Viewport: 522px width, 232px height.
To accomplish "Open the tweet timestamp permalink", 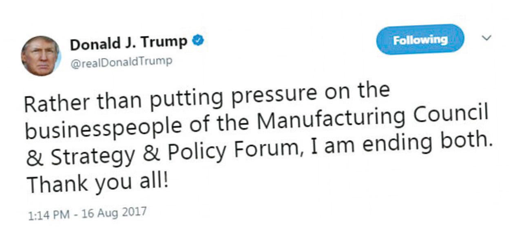I will [x=87, y=214].
